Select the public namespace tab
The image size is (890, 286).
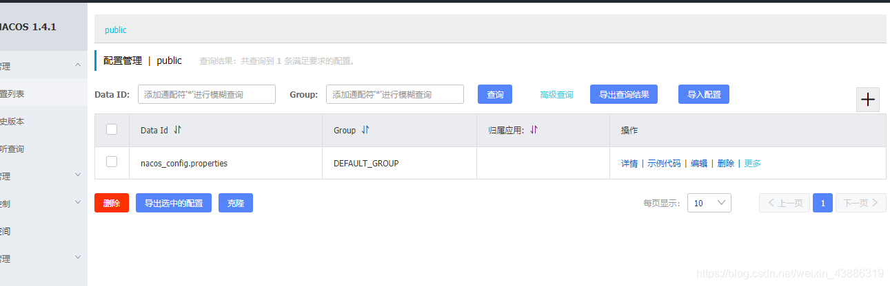[116, 30]
